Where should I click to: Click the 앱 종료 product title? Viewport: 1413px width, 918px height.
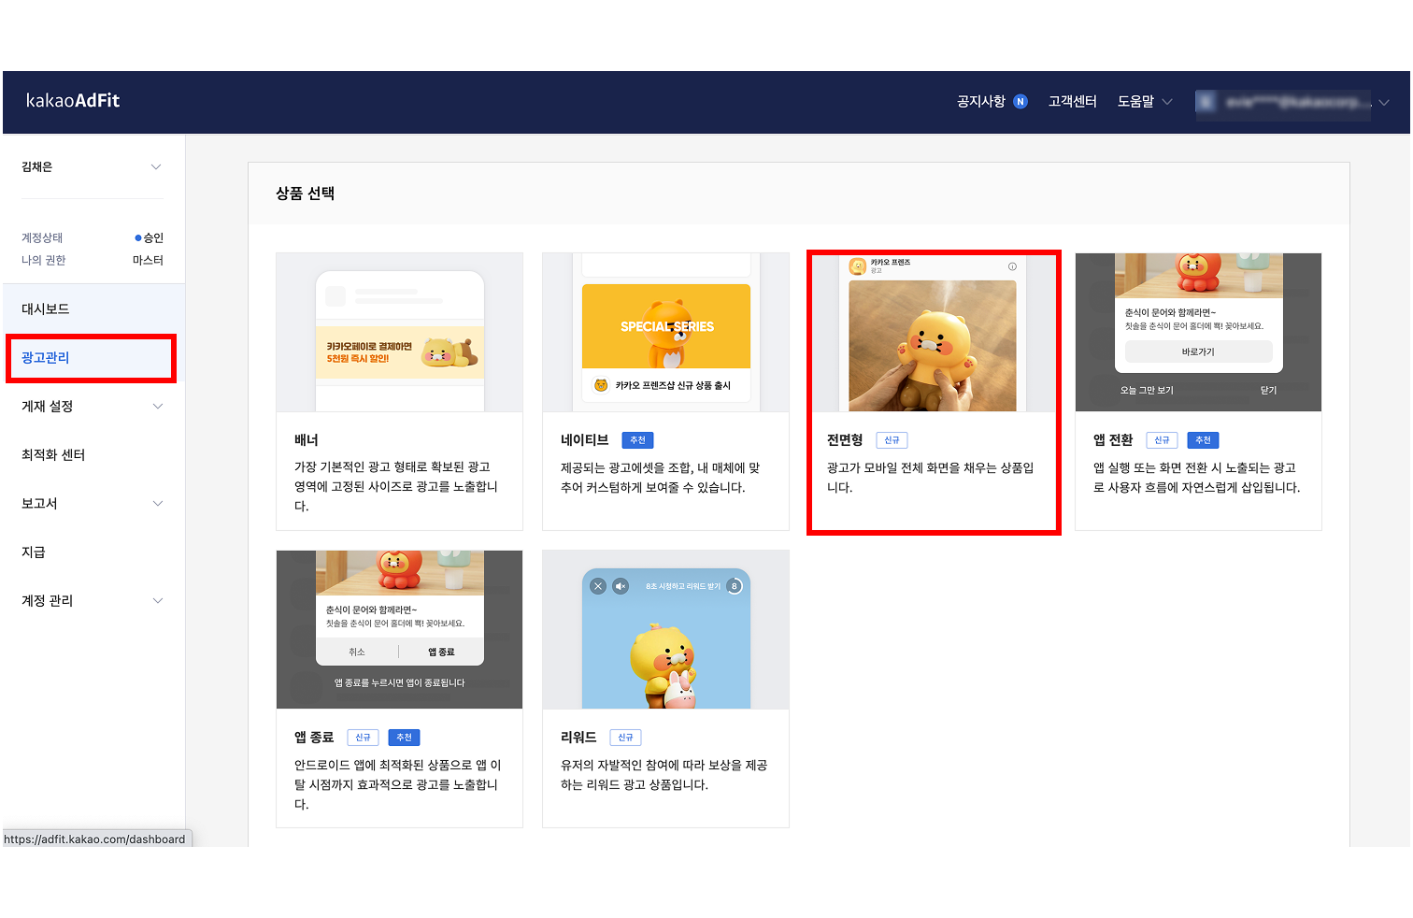[x=314, y=737]
